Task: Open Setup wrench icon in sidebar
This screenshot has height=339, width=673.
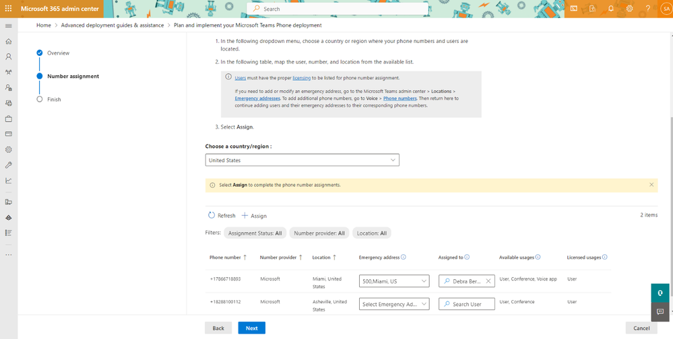Action: pyautogui.click(x=8, y=165)
